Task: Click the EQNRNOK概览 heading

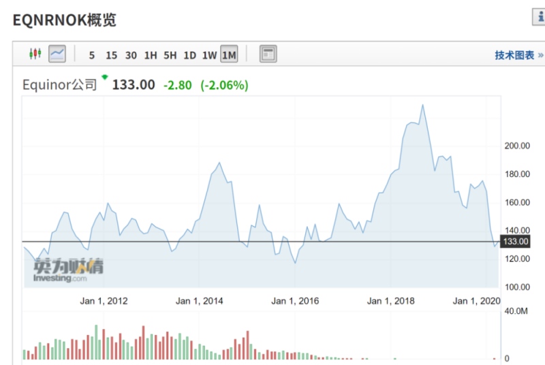Action: (65, 20)
